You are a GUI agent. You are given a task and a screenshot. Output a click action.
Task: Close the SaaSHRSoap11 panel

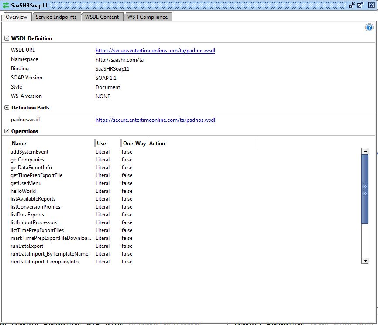pos(371,5)
